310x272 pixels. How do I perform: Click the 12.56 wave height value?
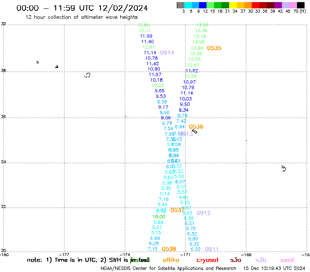pos(191,76)
